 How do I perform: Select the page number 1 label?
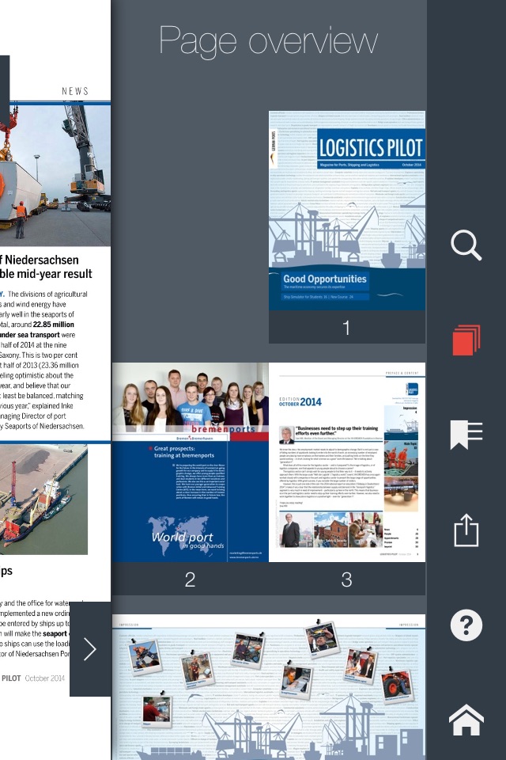(x=346, y=328)
